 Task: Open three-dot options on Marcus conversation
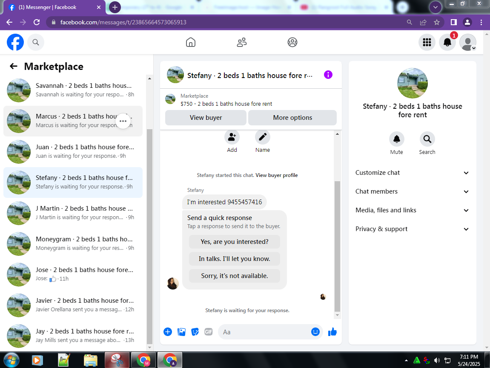123,121
